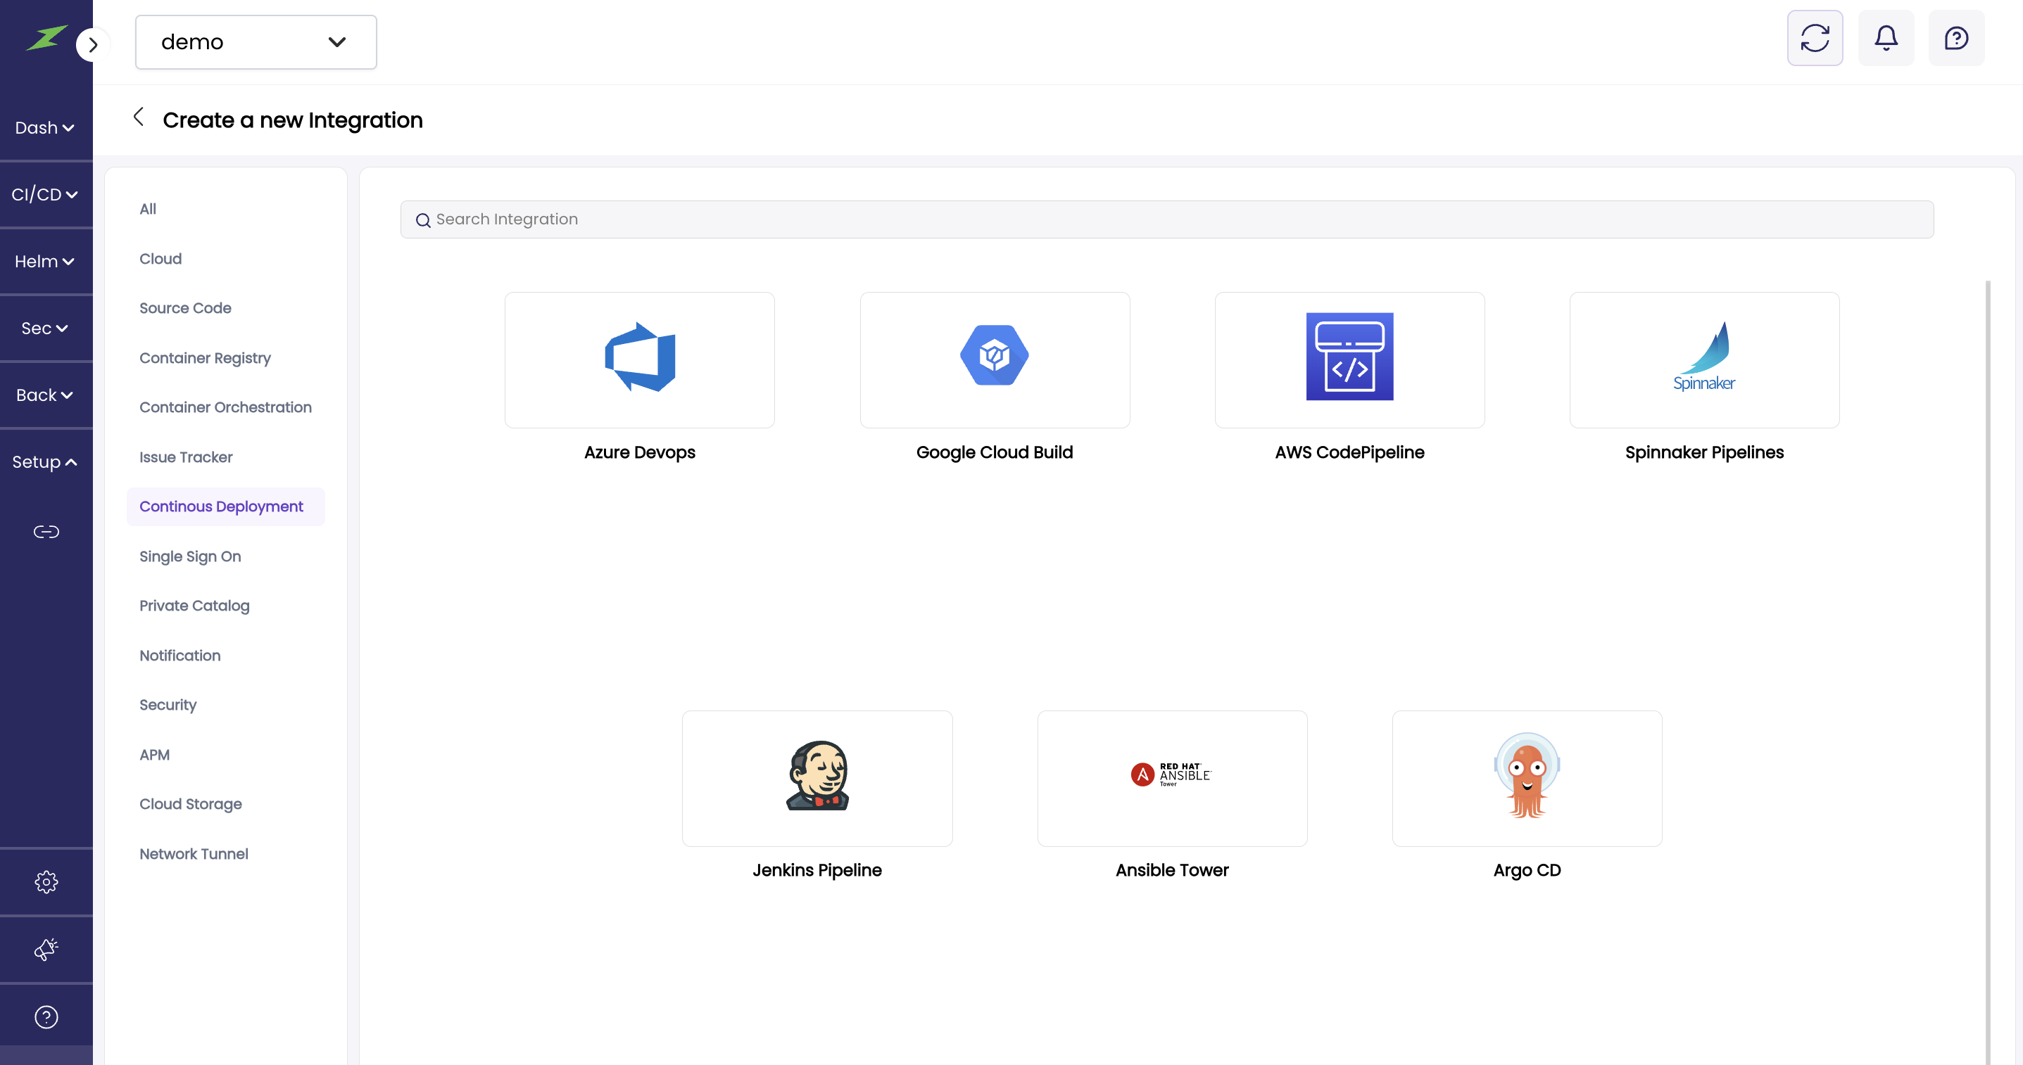Go back using the left arrow
Image resolution: width=2023 pixels, height=1065 pixels.
coord(138,117)
